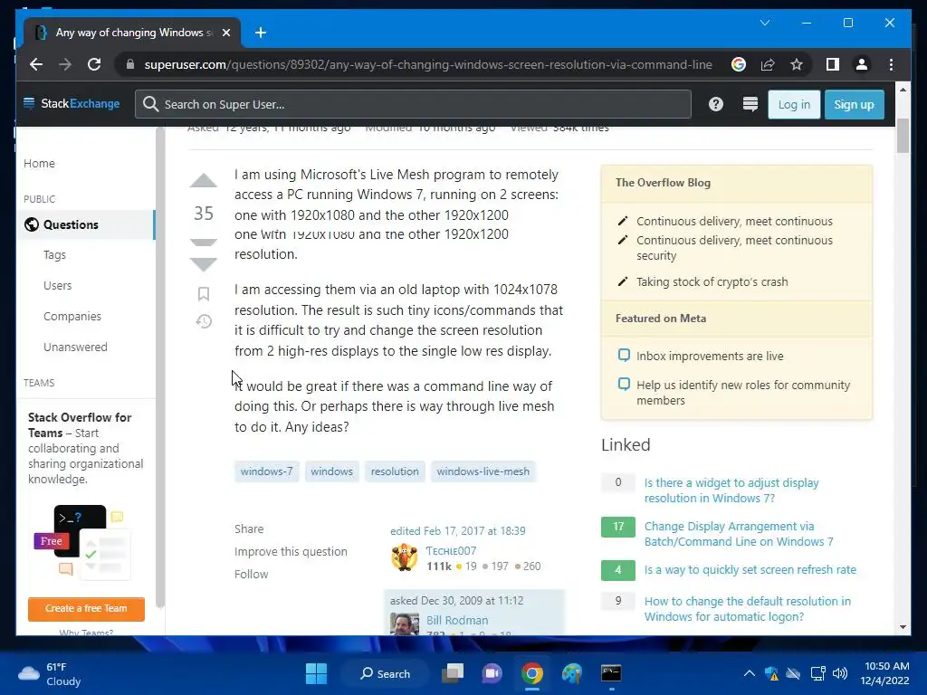927x695 pixels.
Task: Downvote the question
Action: pos(204,264)
